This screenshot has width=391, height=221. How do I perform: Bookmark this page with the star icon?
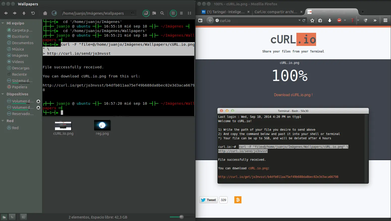point(312,20)
